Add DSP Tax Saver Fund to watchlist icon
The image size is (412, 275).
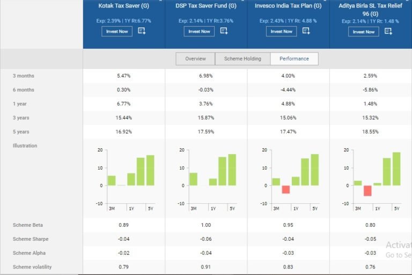pos(224,31)
